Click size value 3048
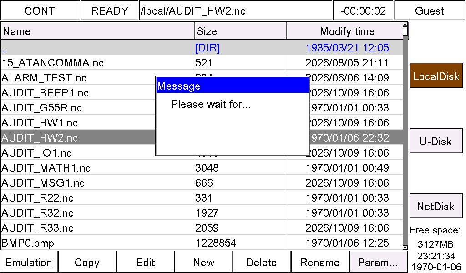Image resolution: width=466 pixels, height=273 pixels. [x=207, y=168]
